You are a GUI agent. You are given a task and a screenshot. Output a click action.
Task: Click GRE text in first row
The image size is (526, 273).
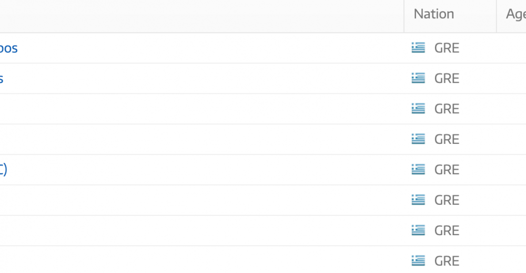[x=447, y=48]
